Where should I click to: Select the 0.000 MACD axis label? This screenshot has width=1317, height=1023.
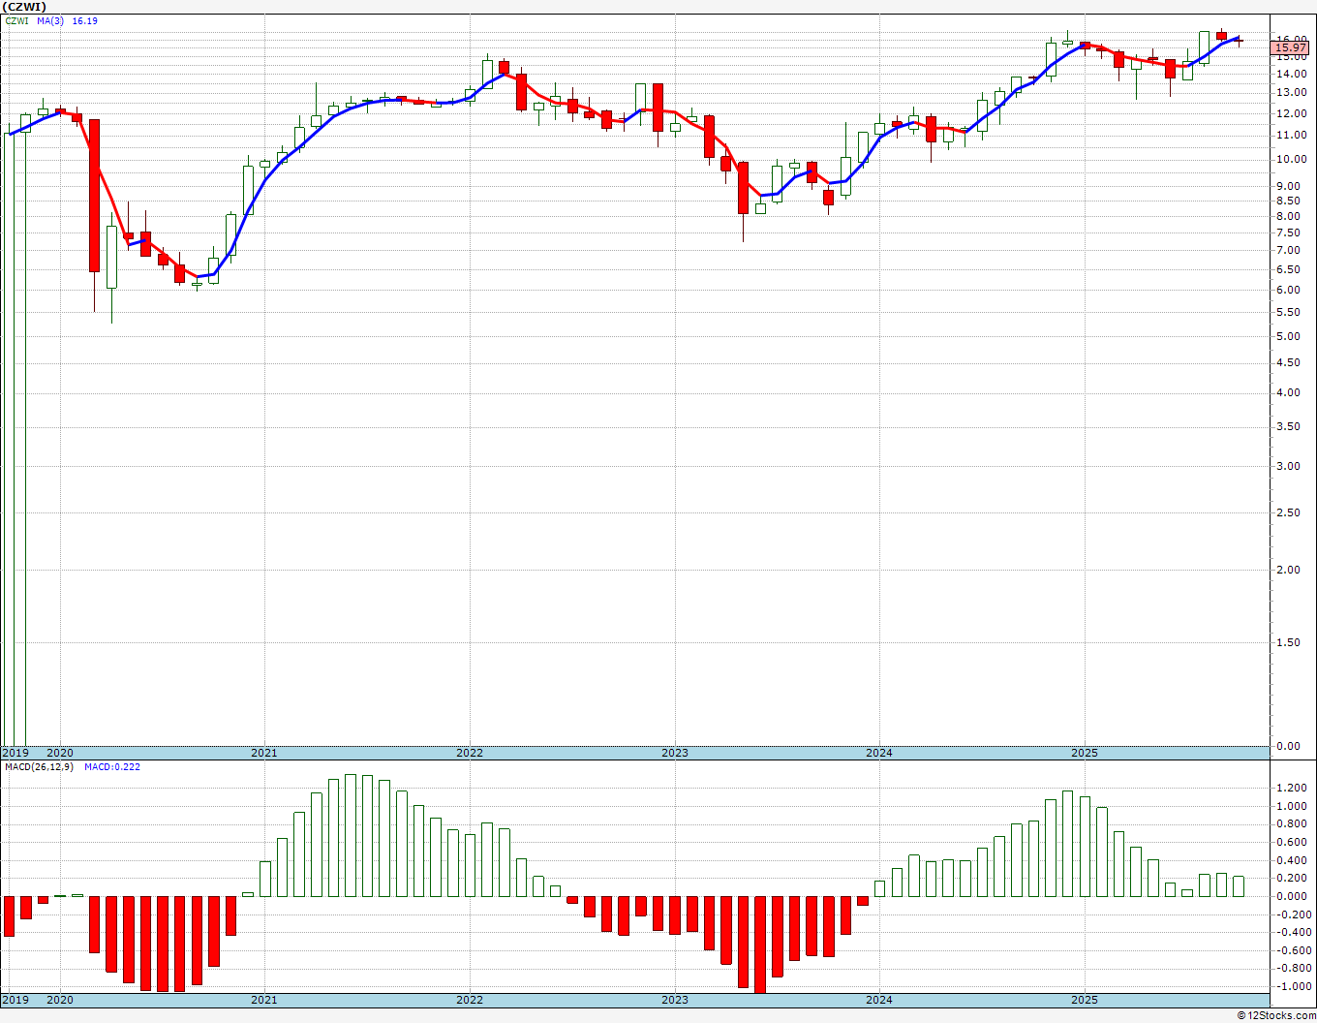(x=1292, y=897)
